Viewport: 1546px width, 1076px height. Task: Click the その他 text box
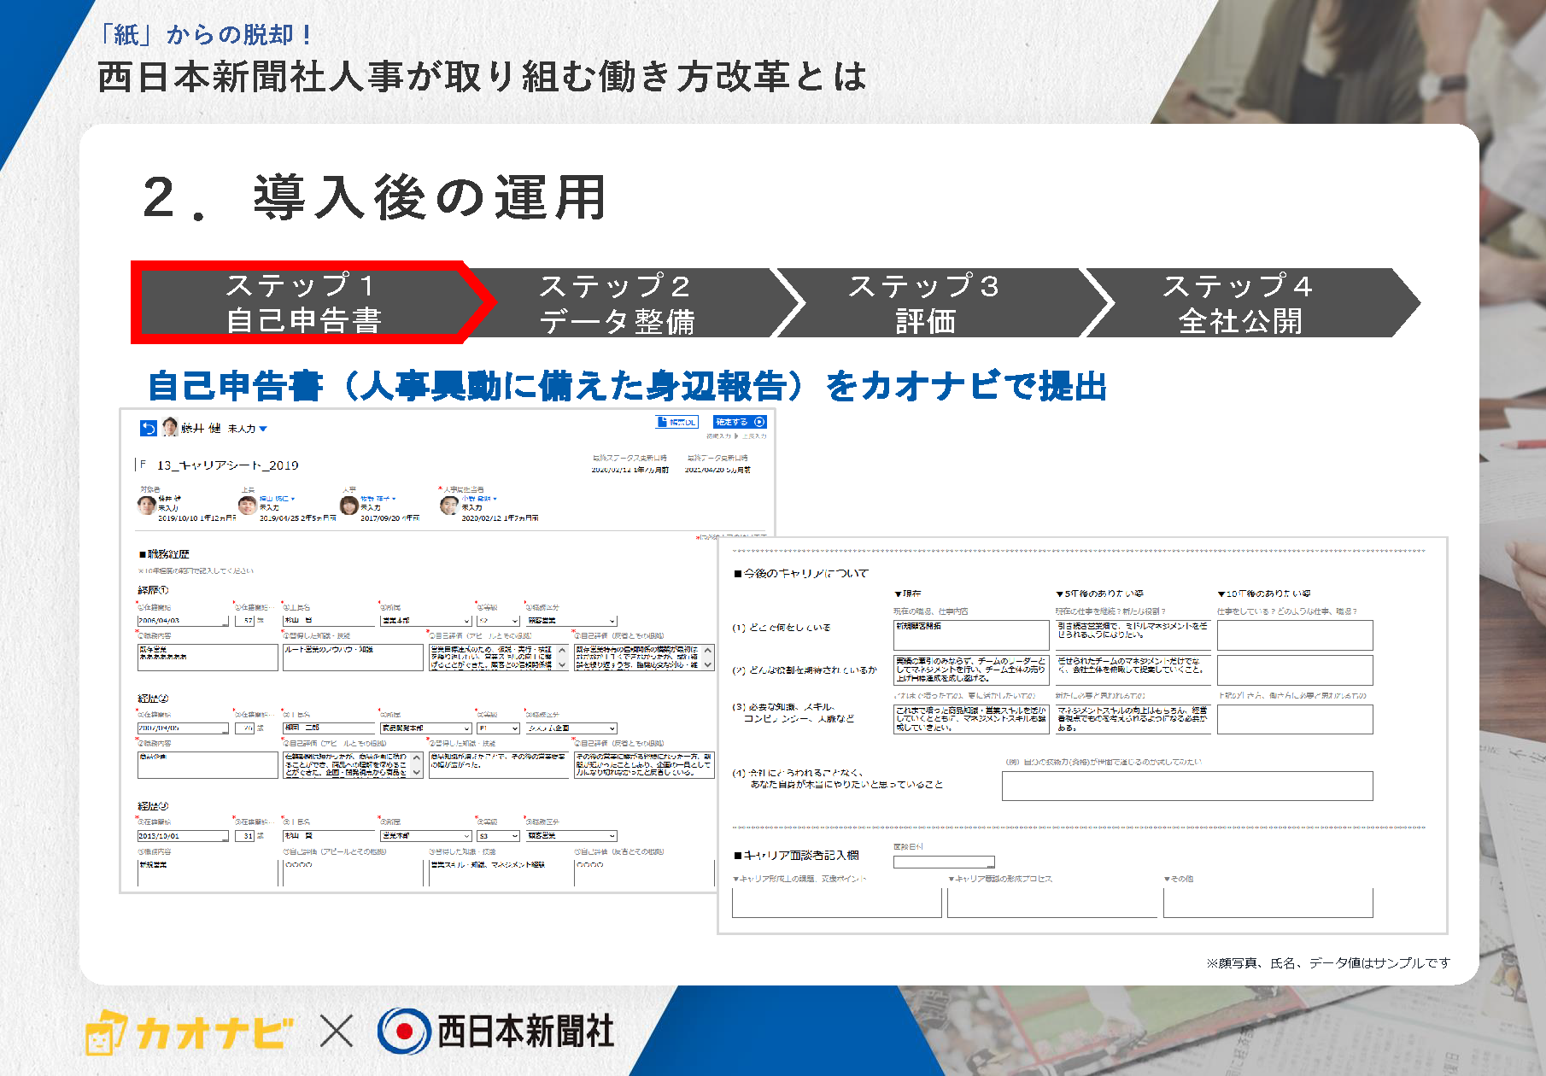click(x=1268, y=903)
